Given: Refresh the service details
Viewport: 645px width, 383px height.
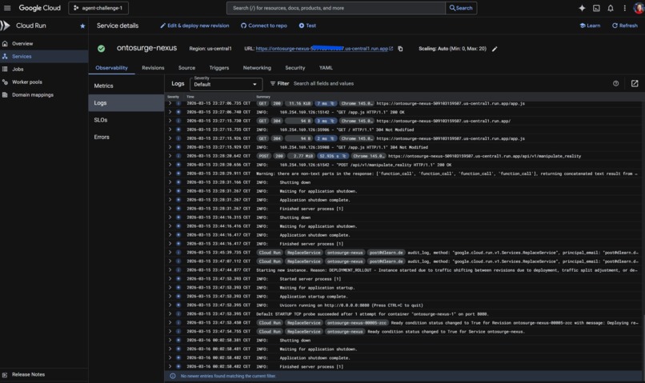Looking at the screenshot, I should [x=624, y=26].
